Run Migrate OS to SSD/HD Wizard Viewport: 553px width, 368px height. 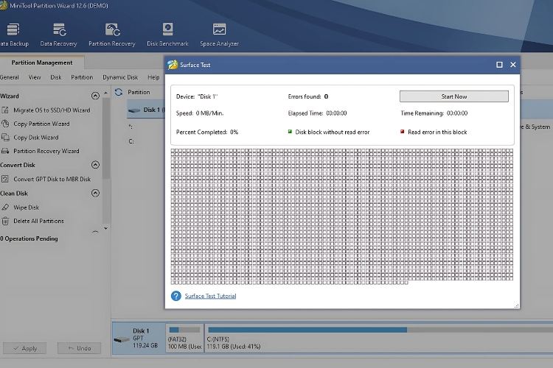[x=52, y=110]
